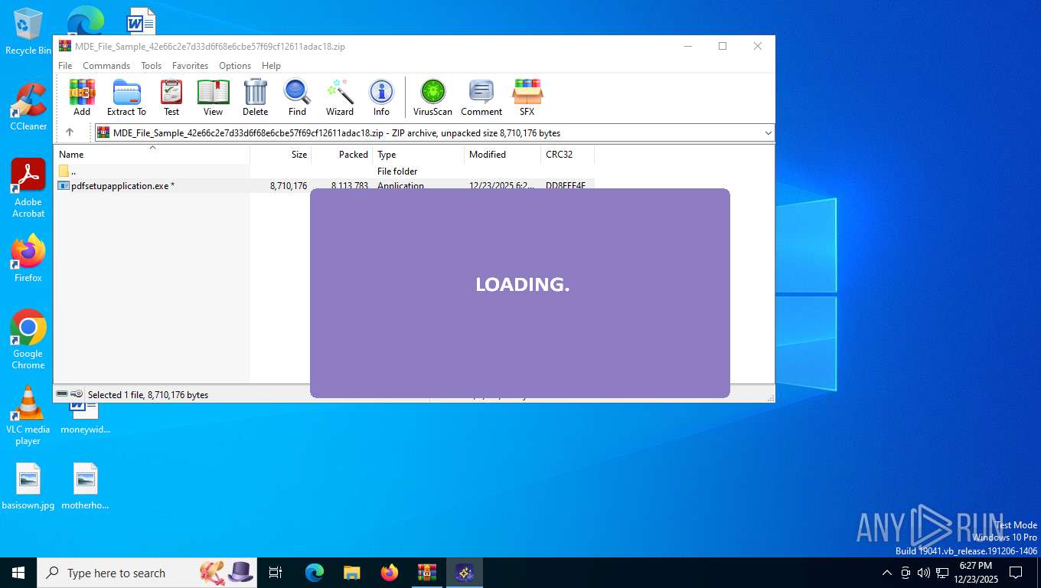Screen dimensions: 1041x588
Task: Launch the Wizard wand icon
Action: (x=340, y=97)
